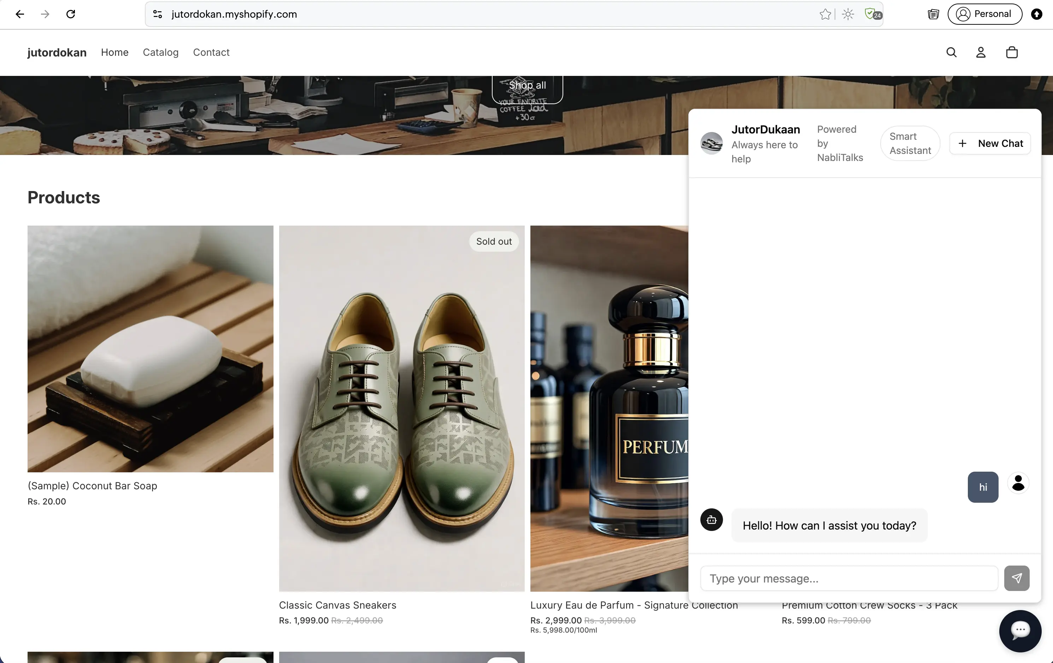This screenshot has width=1053, height=663.
Task: Open the store search icon
Action: pyautogui.click(x=951, y=52)
